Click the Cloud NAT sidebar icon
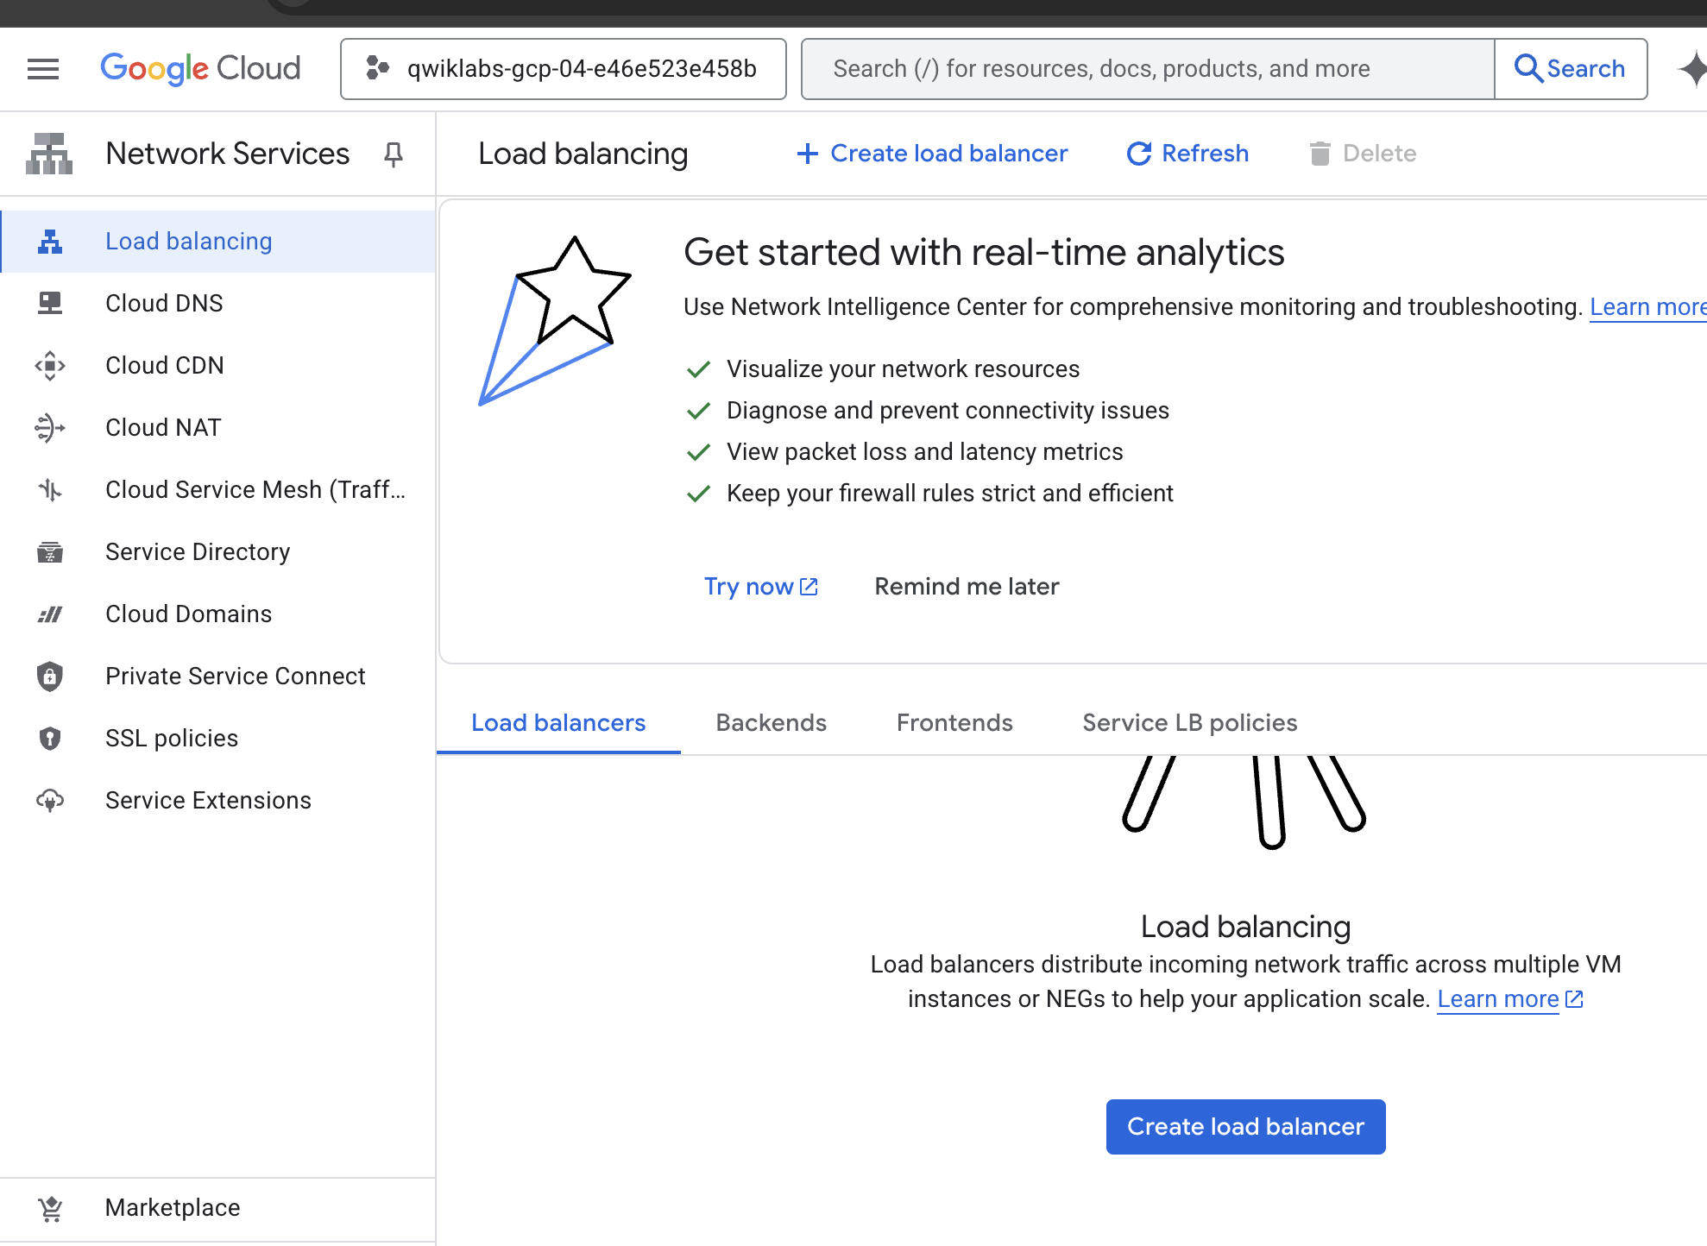The width and height of the screenshot is (1707, 1246). click(50, 428)
